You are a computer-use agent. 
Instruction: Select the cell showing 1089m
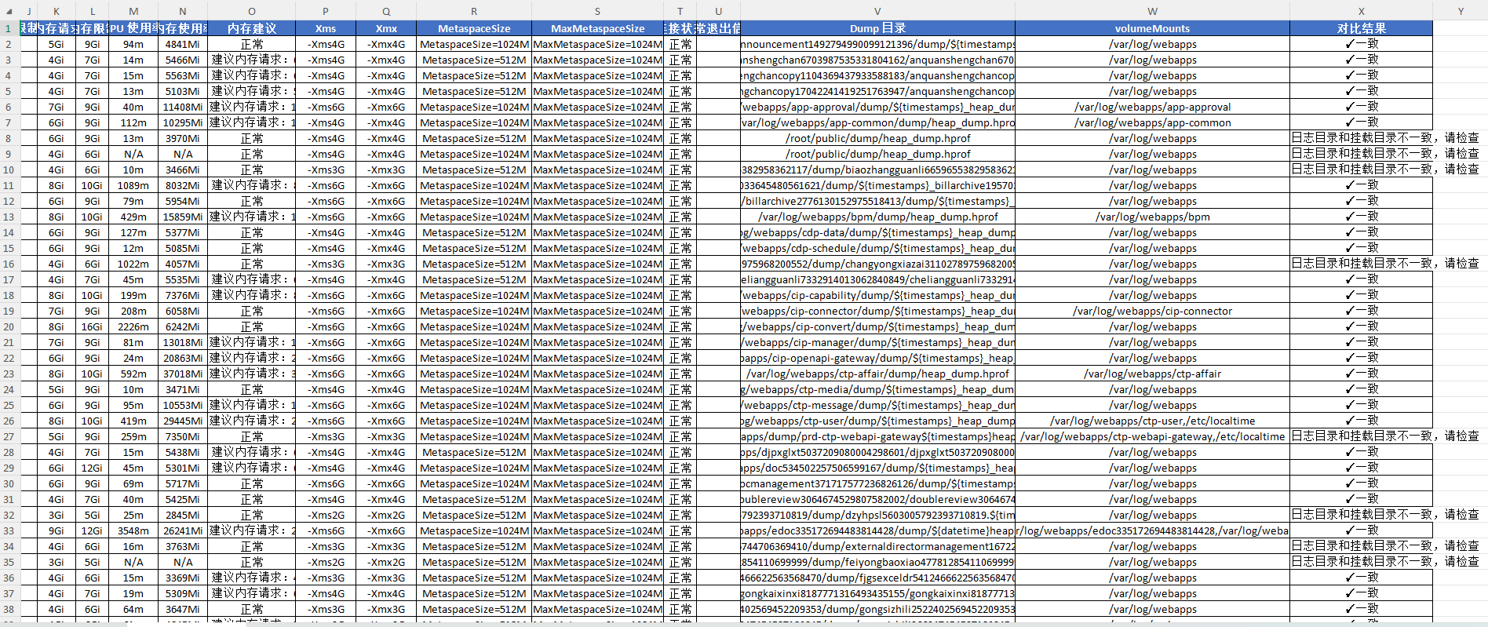coord(133,185)
